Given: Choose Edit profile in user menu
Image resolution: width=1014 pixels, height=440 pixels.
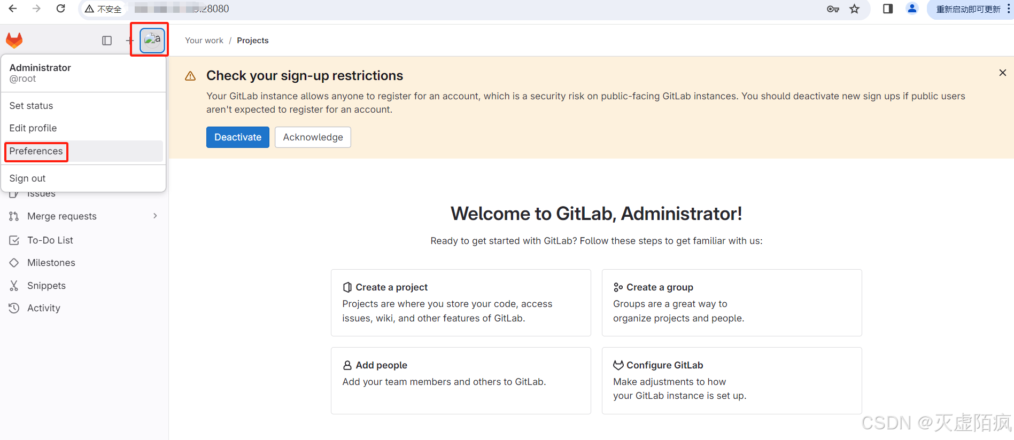Looking at the screenshot, I should pyautogui.click(x=83, y=128).
